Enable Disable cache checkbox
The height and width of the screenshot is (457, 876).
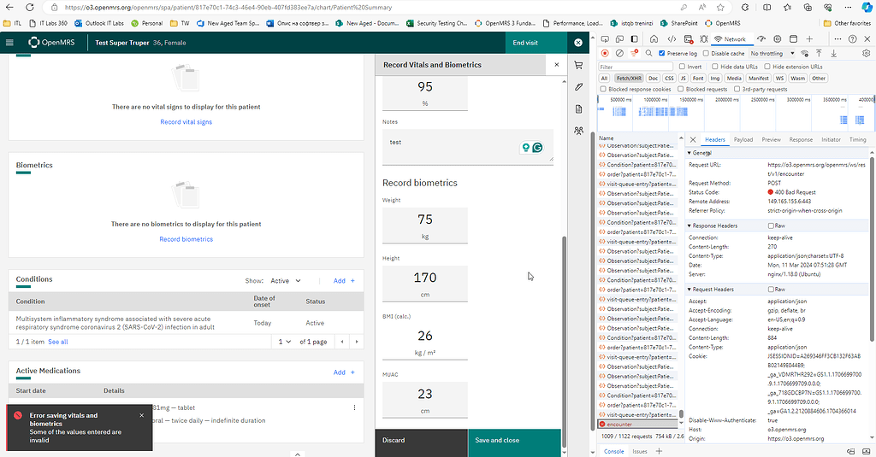[x=706, y=53]
